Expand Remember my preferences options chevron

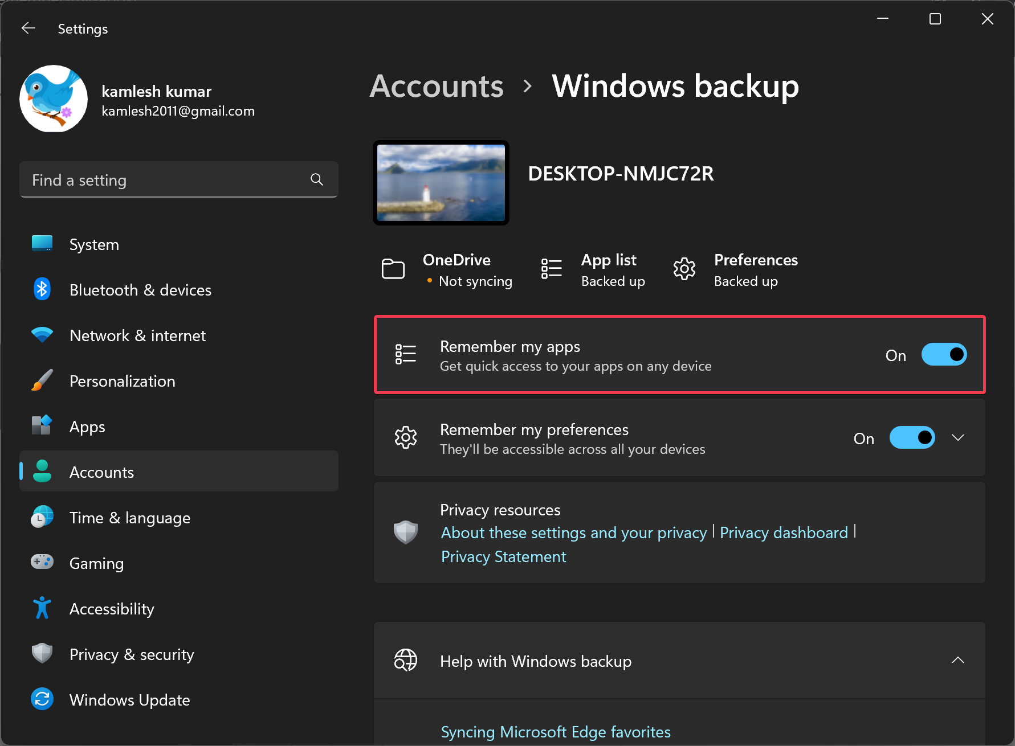pyautogui.click(x=958, y=437)
